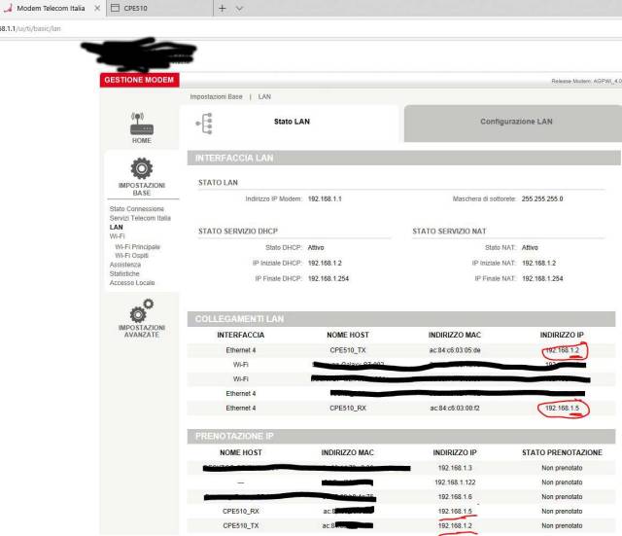Open Wi-Fi Principale settings
The width and height of the screenshot is (622, 536).
coord(137,246)
